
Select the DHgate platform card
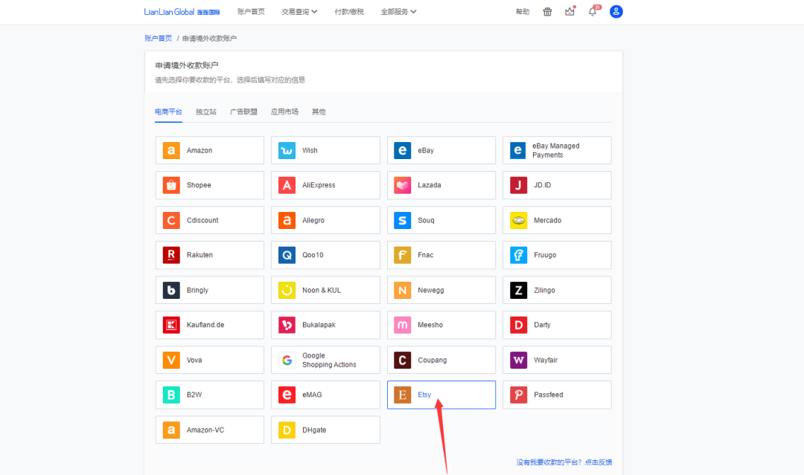click(x=325, y=430)
